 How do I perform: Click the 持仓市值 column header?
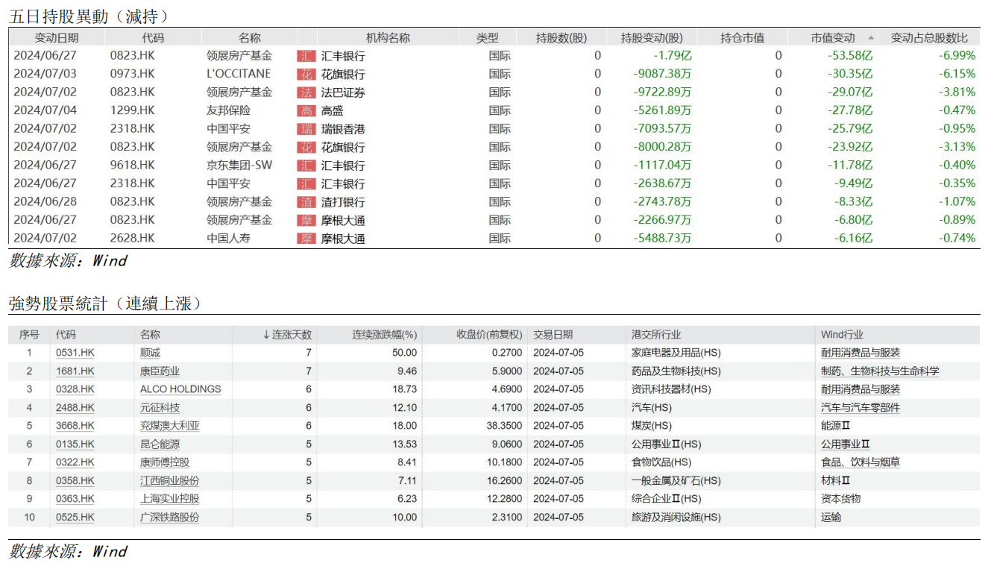[742, 37]
